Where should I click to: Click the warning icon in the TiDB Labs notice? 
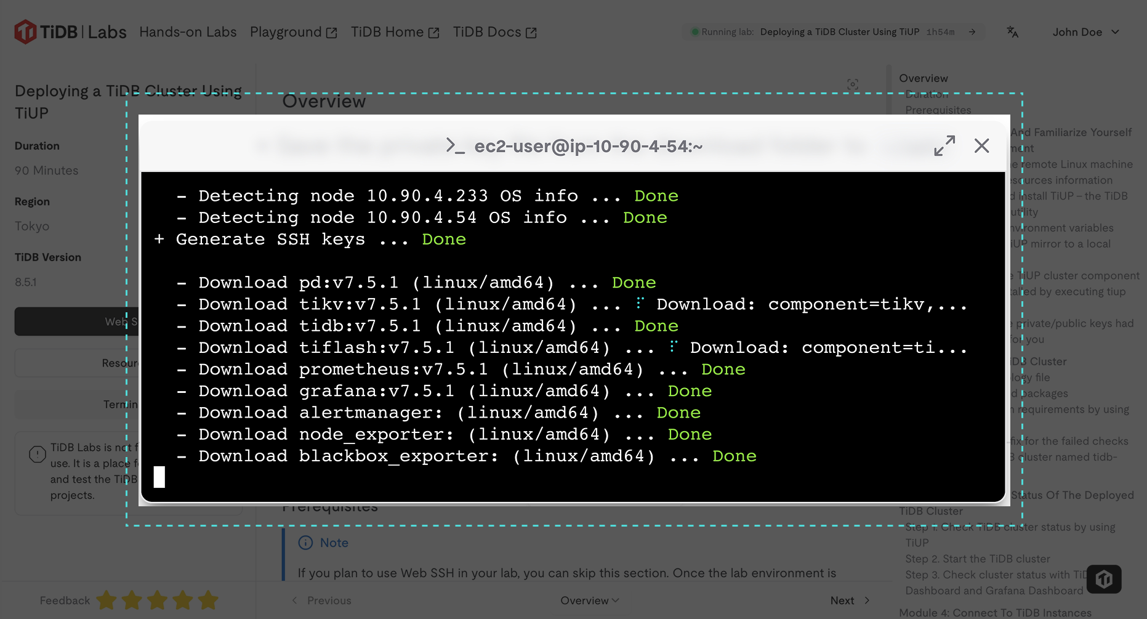pos(37,454)
